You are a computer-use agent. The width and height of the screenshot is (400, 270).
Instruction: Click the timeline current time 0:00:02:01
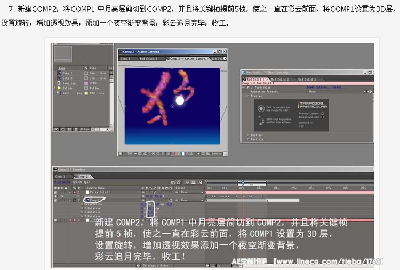click(62, 182)
